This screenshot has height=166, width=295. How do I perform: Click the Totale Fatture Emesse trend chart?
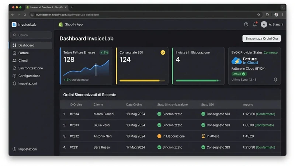click(x=86, y=68)
